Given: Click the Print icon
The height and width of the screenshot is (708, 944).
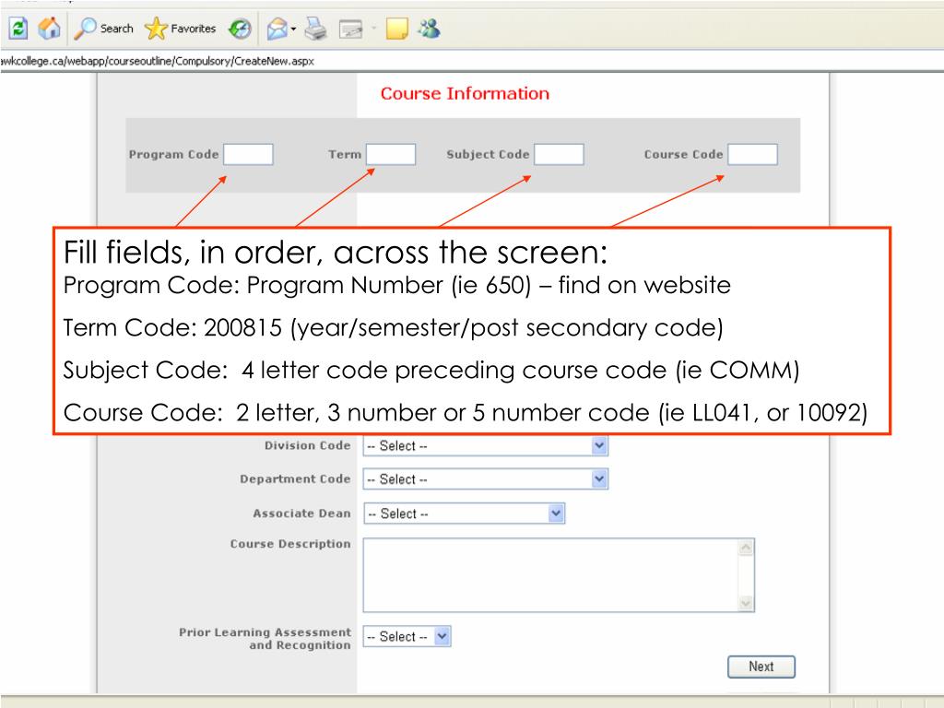Looking at the screenshot, I should click(x=315, y=28).
